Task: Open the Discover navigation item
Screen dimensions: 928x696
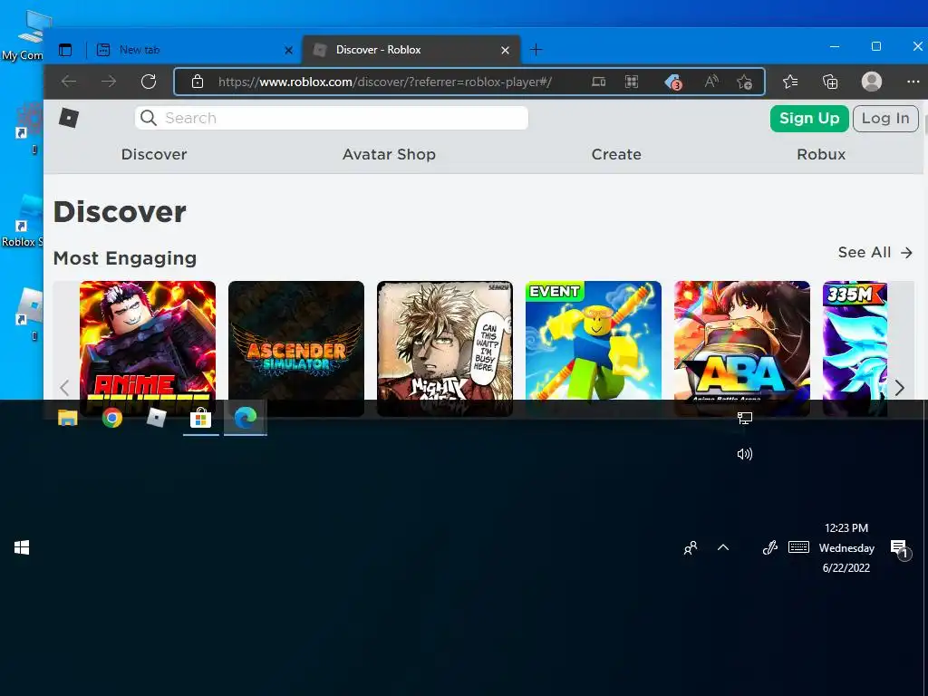Action: point(154,154)
